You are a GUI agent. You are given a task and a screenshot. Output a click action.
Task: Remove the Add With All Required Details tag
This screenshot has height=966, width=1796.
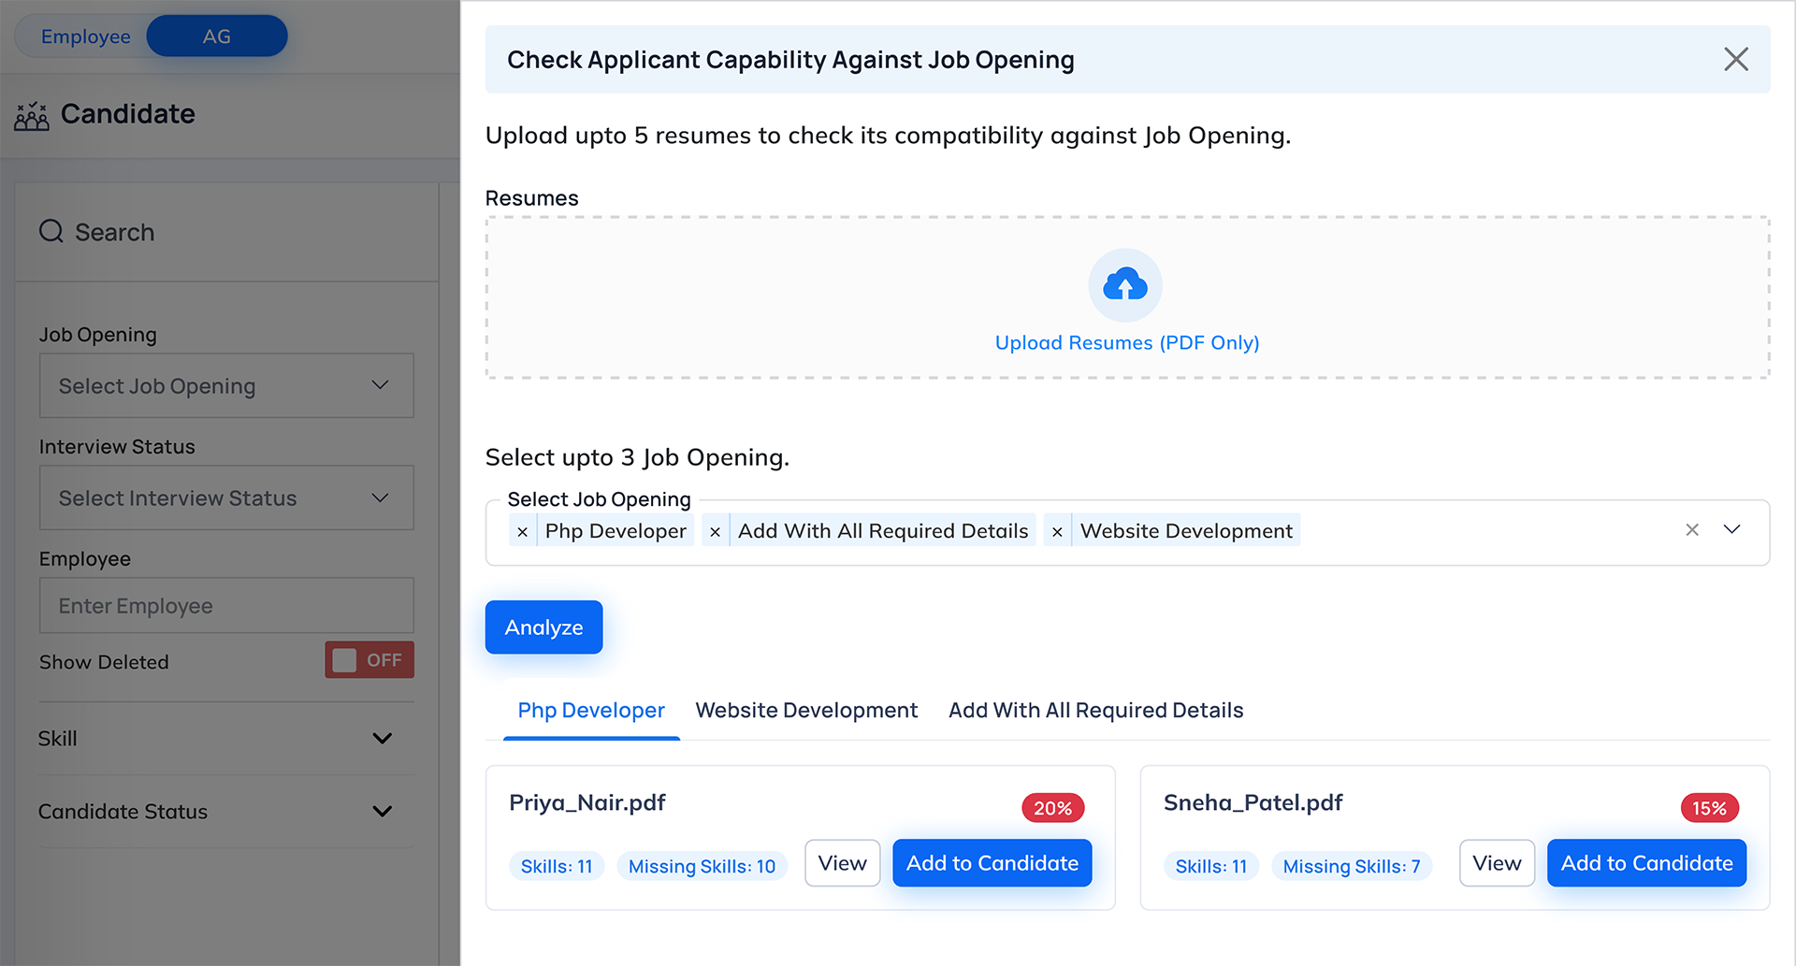(716, 531)
